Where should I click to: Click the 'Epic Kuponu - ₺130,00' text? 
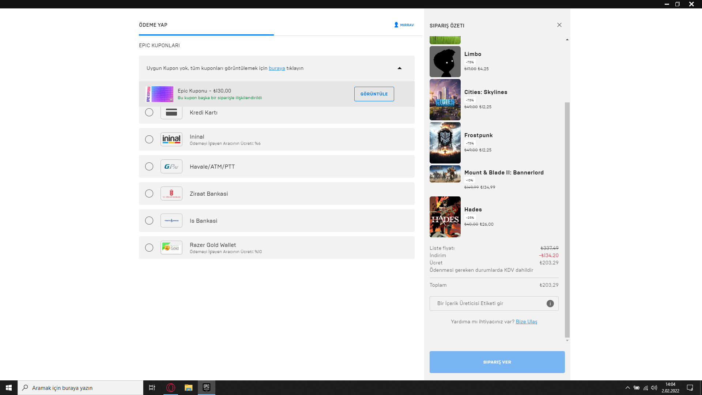(204, 91)
